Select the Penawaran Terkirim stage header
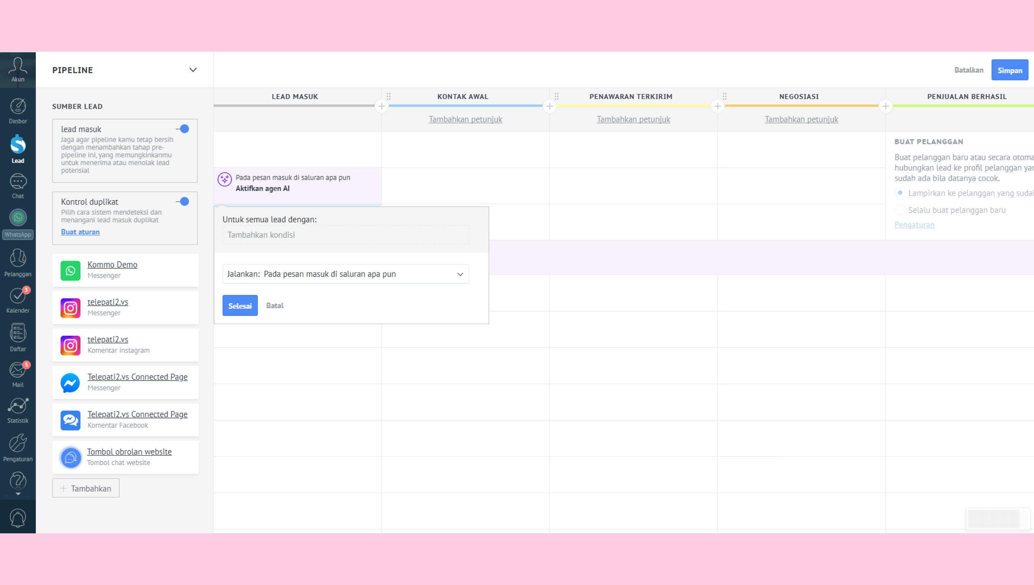This screenshot has height=585, width=1034. pyautogui.click(x=631, y=96)
